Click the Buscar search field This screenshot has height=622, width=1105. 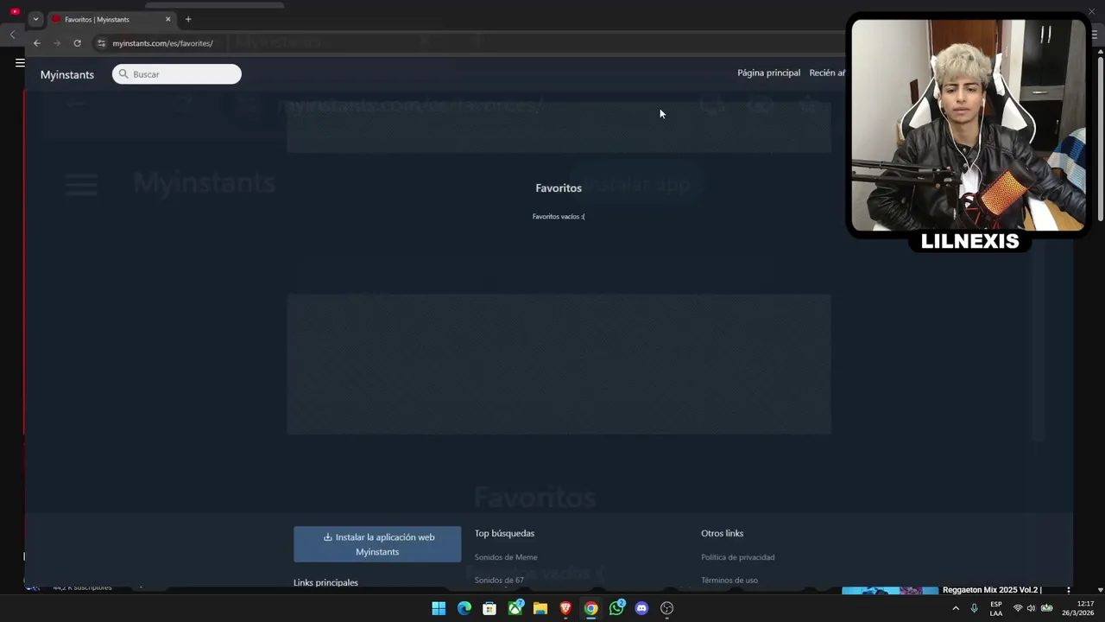[177, 74]
